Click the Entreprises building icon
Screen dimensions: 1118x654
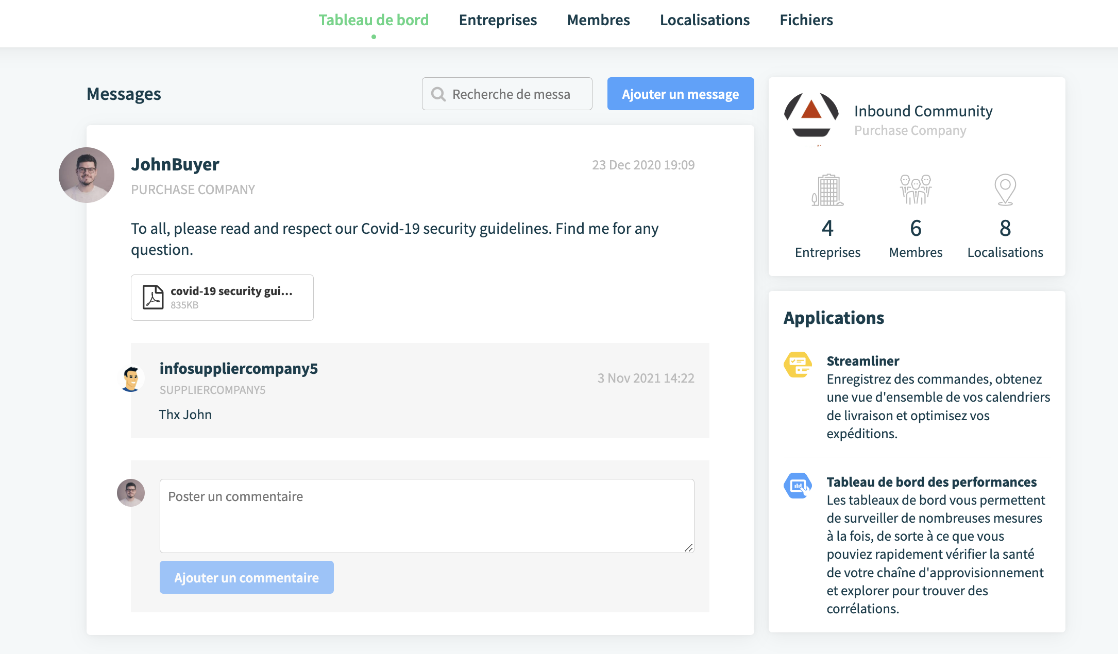827,190
